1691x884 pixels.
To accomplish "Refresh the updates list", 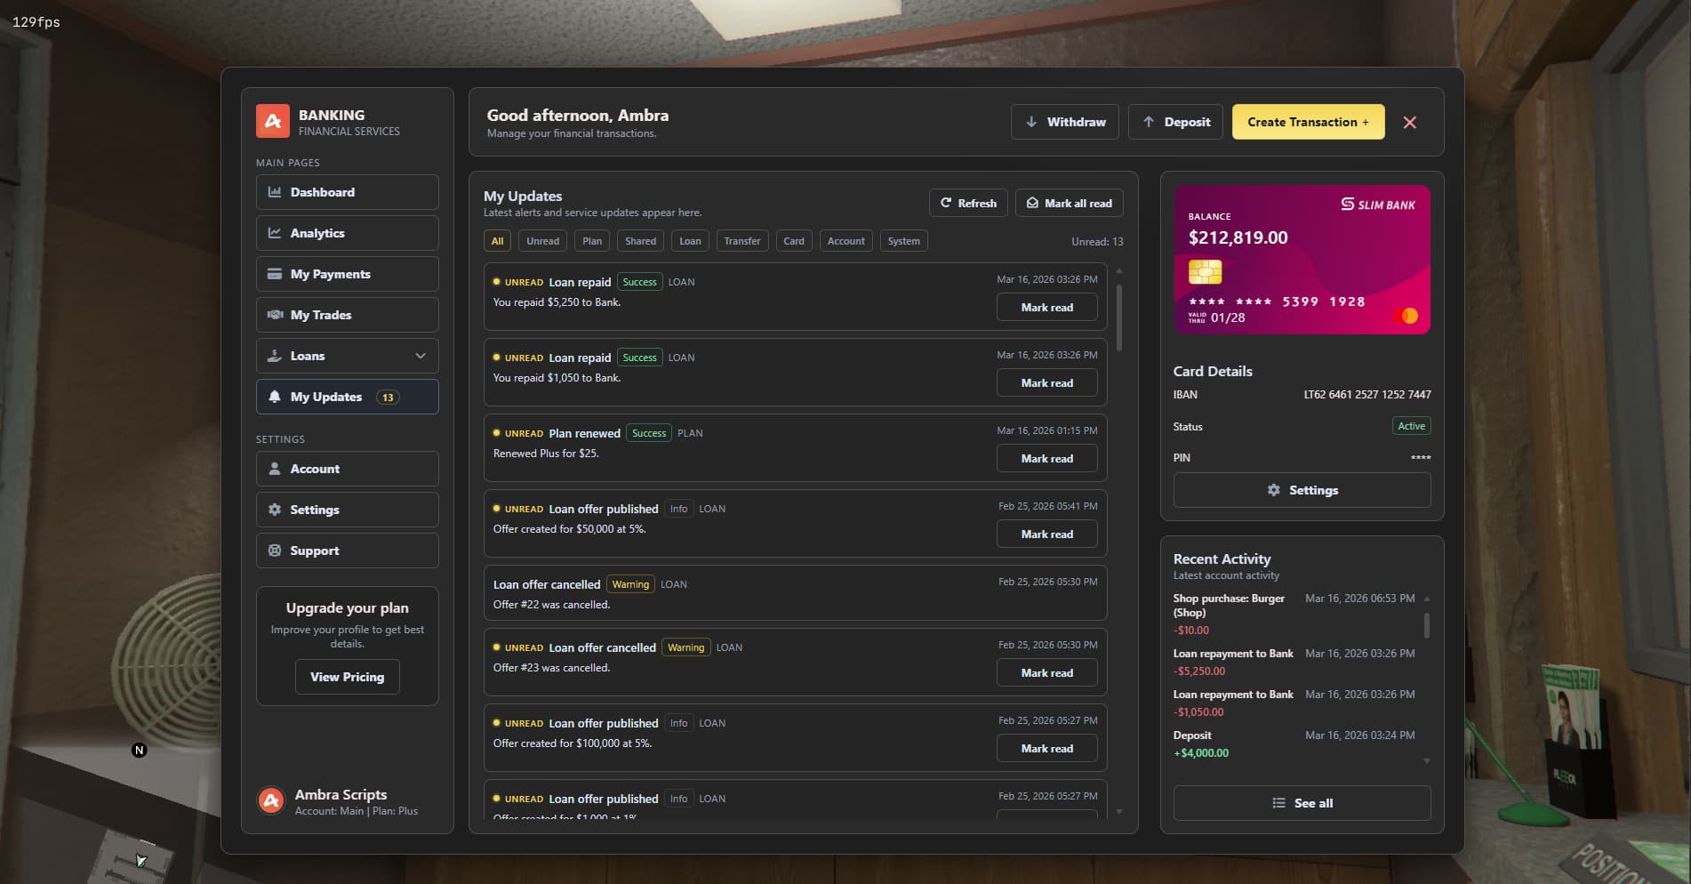I will pyautogui.click(x=968, y=203).
